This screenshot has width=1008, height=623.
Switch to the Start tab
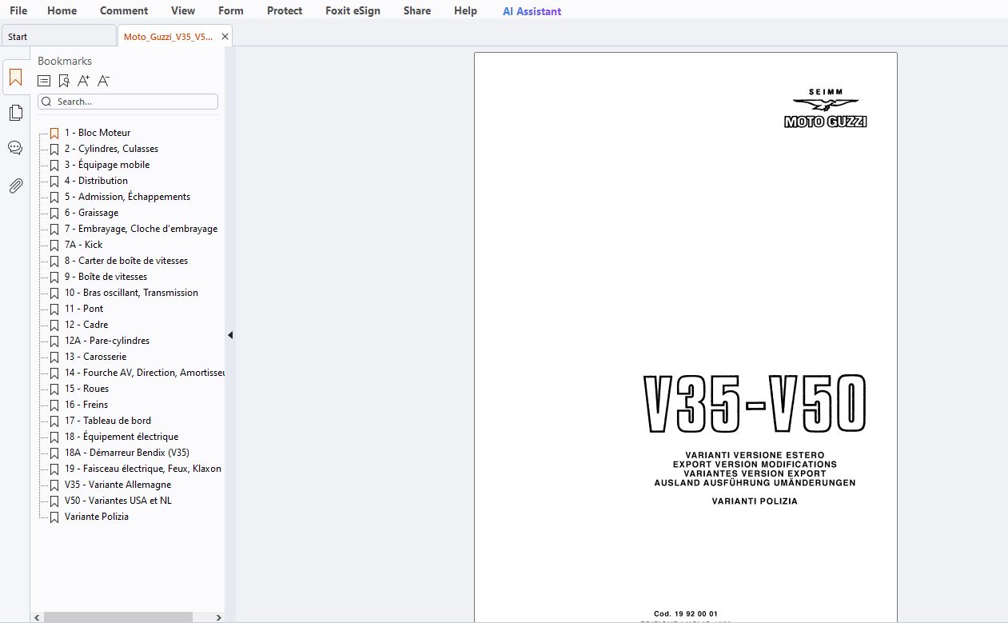coord(58,37)
